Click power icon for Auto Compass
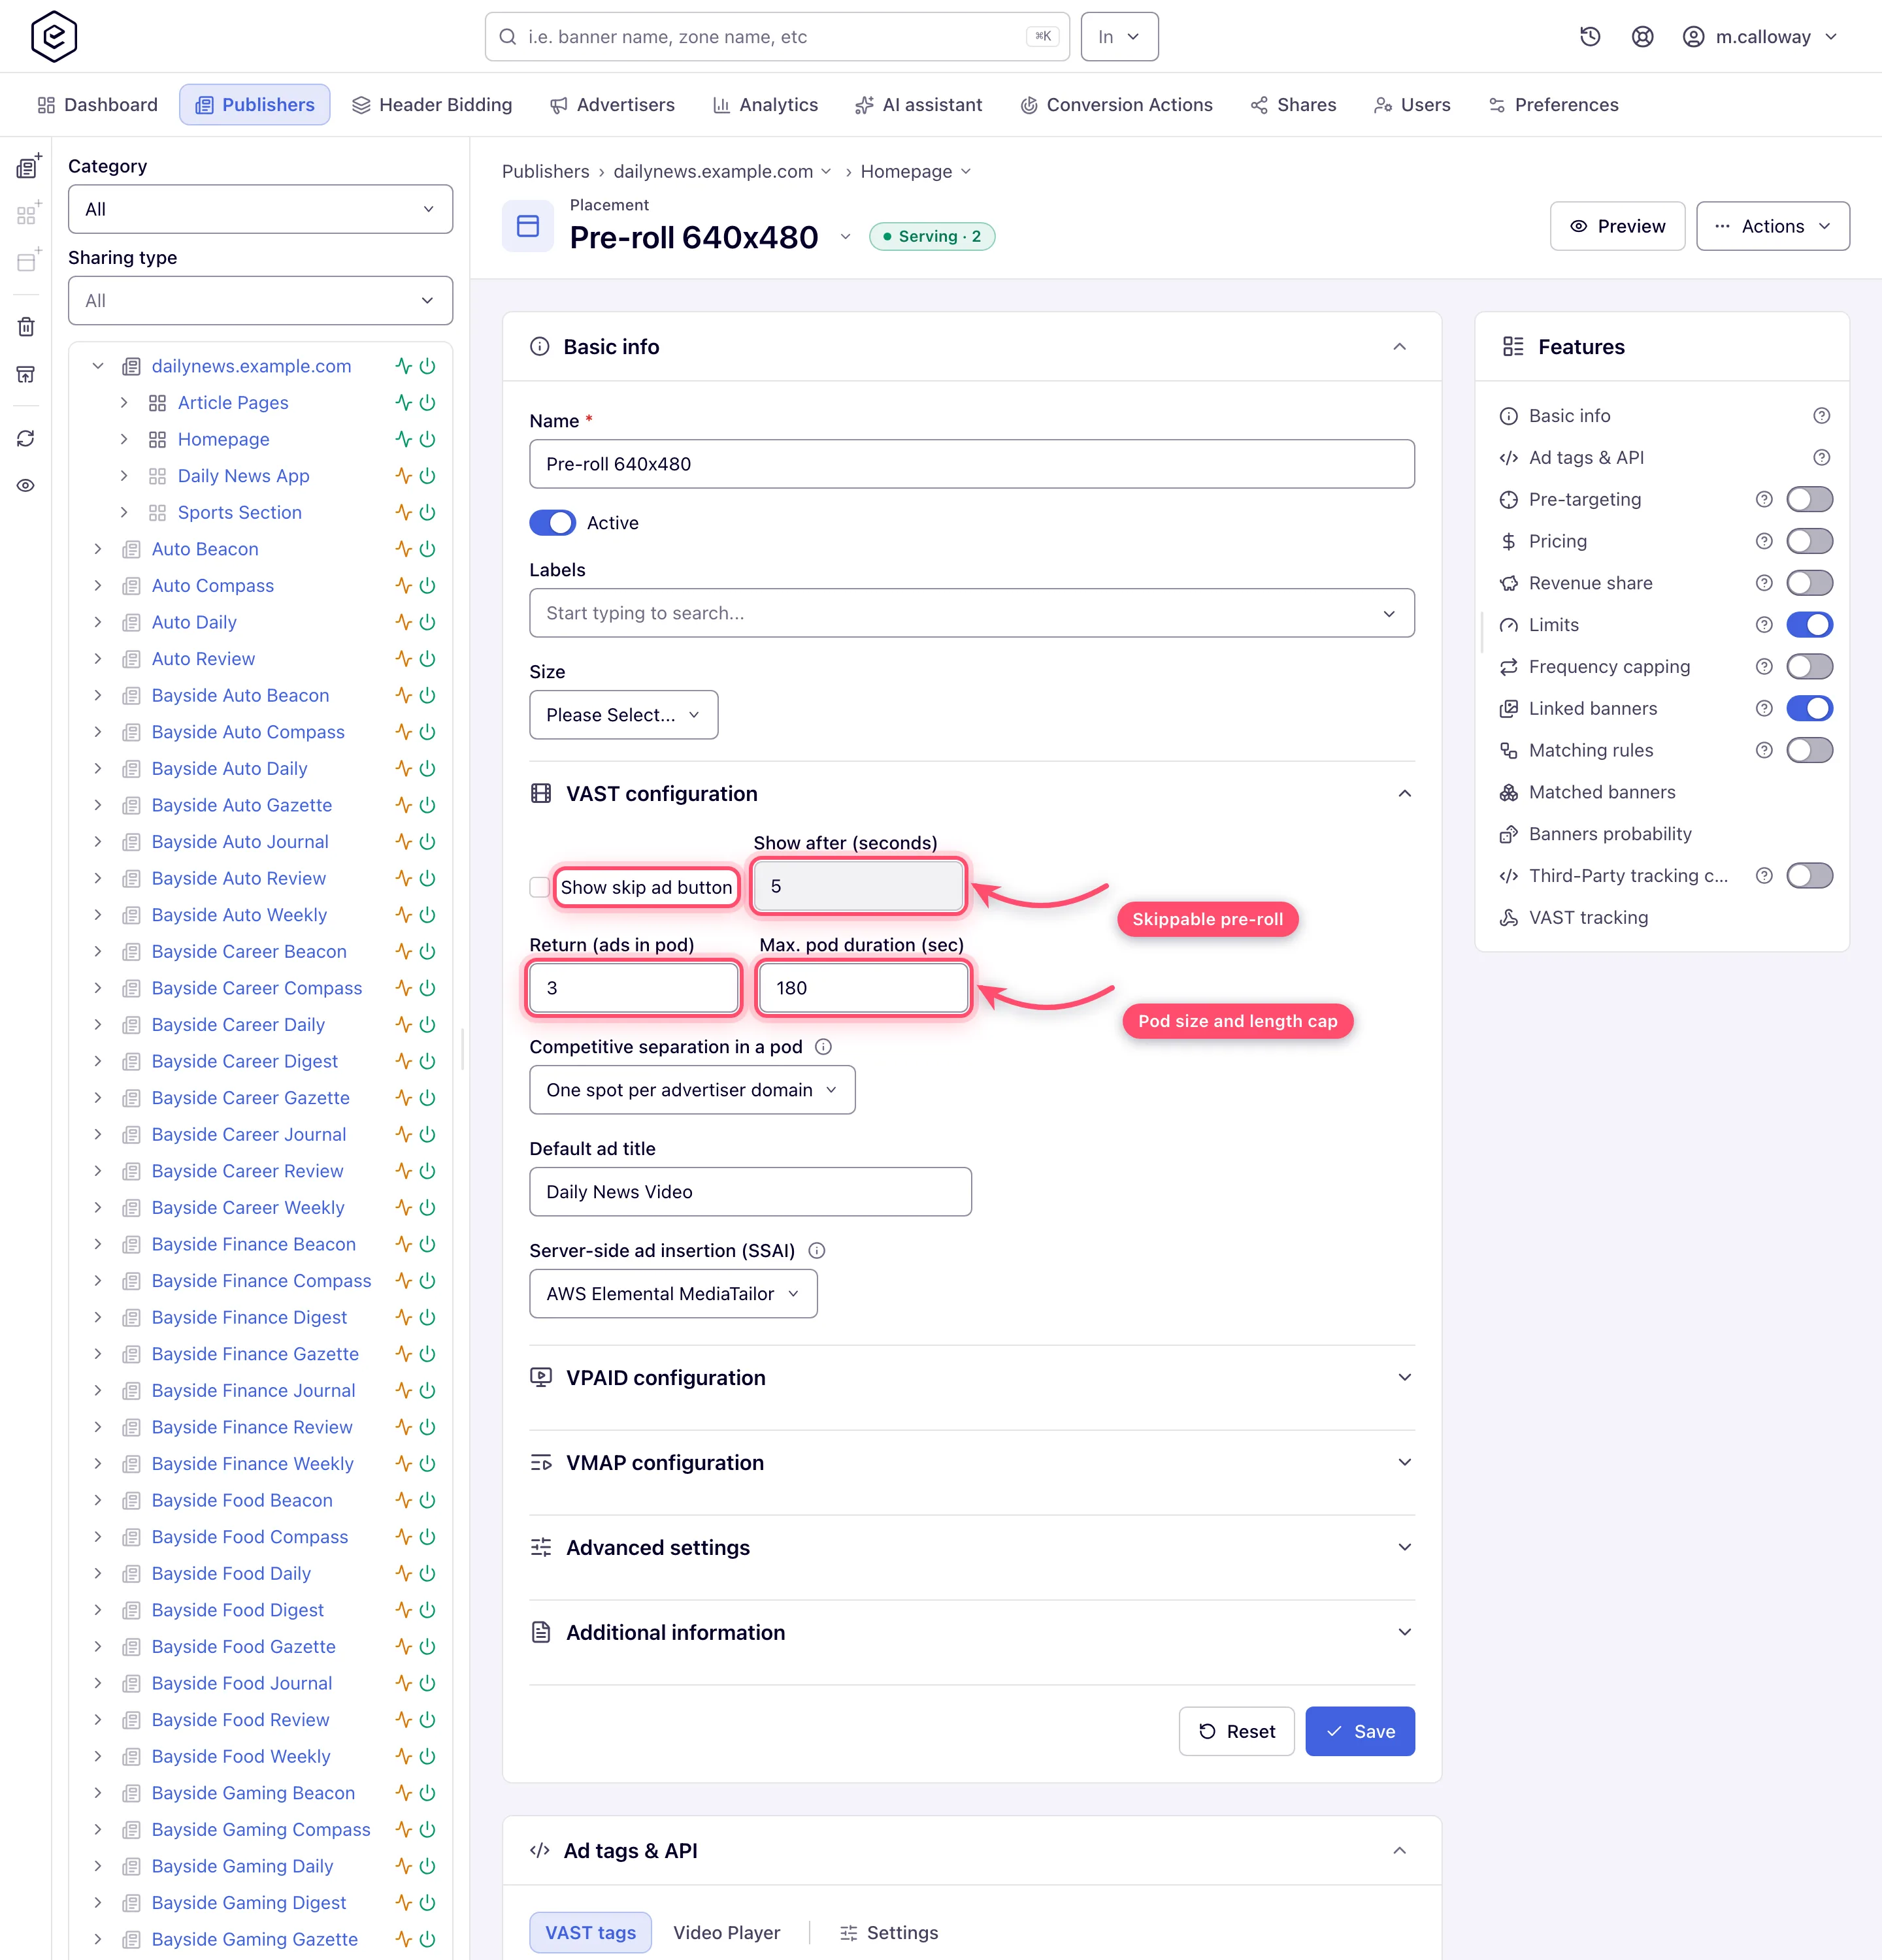 pyautogui.click(x=428, y=586)
